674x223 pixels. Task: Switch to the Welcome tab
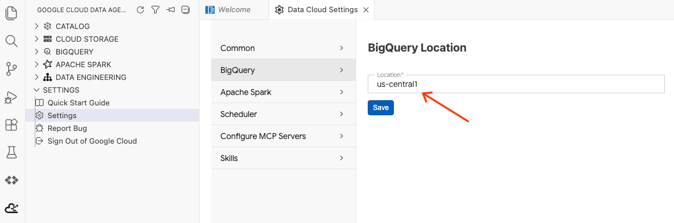[x=234, y=10]
